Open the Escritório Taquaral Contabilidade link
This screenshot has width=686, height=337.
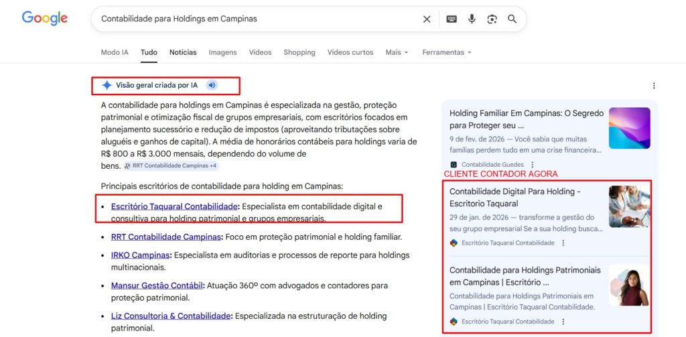[174, 206]
